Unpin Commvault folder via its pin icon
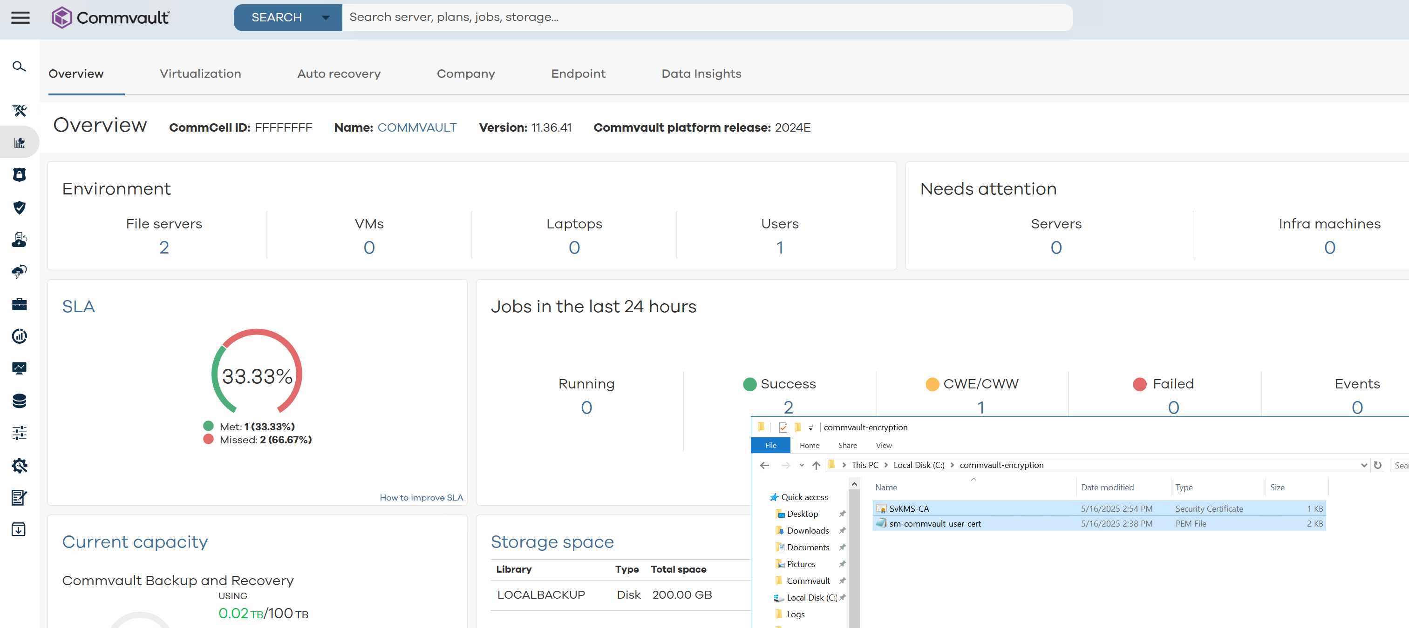This screenshot has width=1409, height=628. click(842, 581)
